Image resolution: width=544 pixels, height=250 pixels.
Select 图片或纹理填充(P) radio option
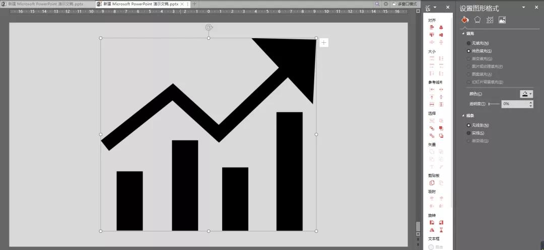[x=485, y=66]
